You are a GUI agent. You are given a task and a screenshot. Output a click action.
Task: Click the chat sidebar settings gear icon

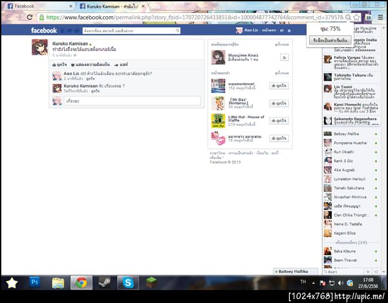pyautogui.click(x=368, y=271)
